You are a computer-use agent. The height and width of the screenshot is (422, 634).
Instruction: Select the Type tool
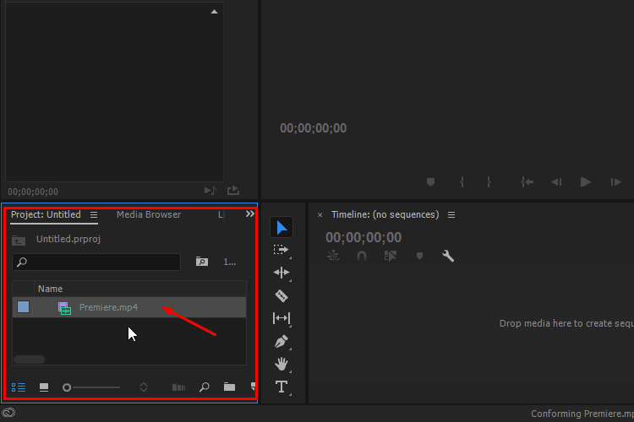coord(281,387)
